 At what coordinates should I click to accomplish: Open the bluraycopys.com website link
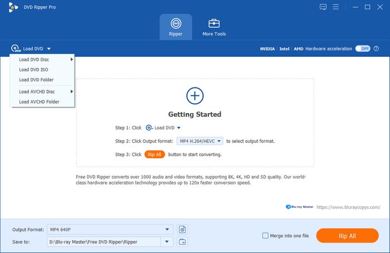(349, 207)
